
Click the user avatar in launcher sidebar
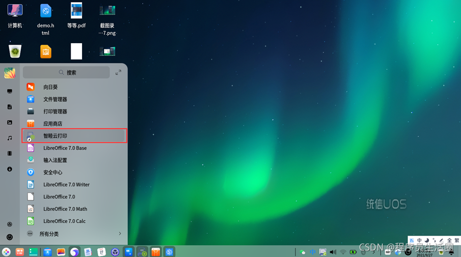point(10,73)
